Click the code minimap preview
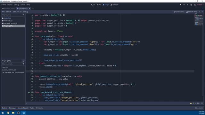 (x=198, y=19)
